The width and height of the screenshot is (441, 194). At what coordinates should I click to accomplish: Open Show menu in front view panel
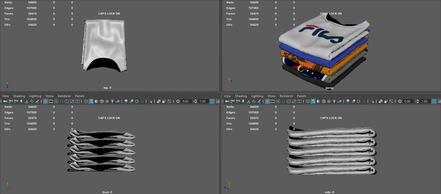click(49, 96)
